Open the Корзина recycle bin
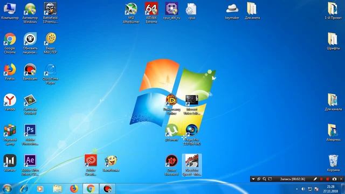This screenshot has width=345, height=194. [x=333, y=163]
